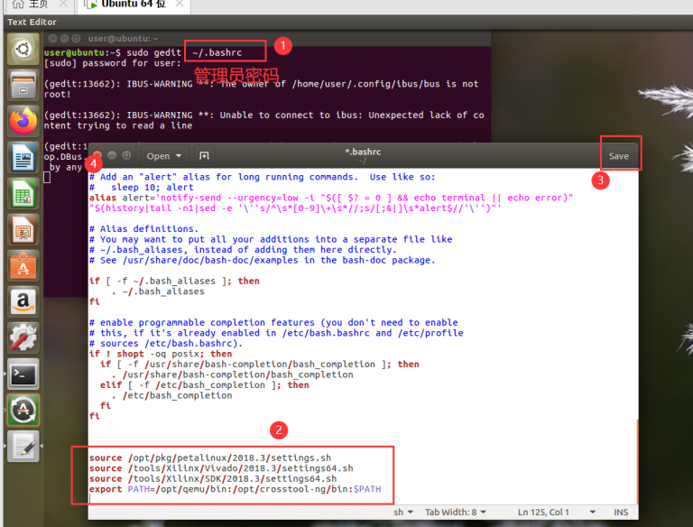Open LibreOffice Calc from the dock
This screenshot has height=527, width=693.
(x=23, y=193)
